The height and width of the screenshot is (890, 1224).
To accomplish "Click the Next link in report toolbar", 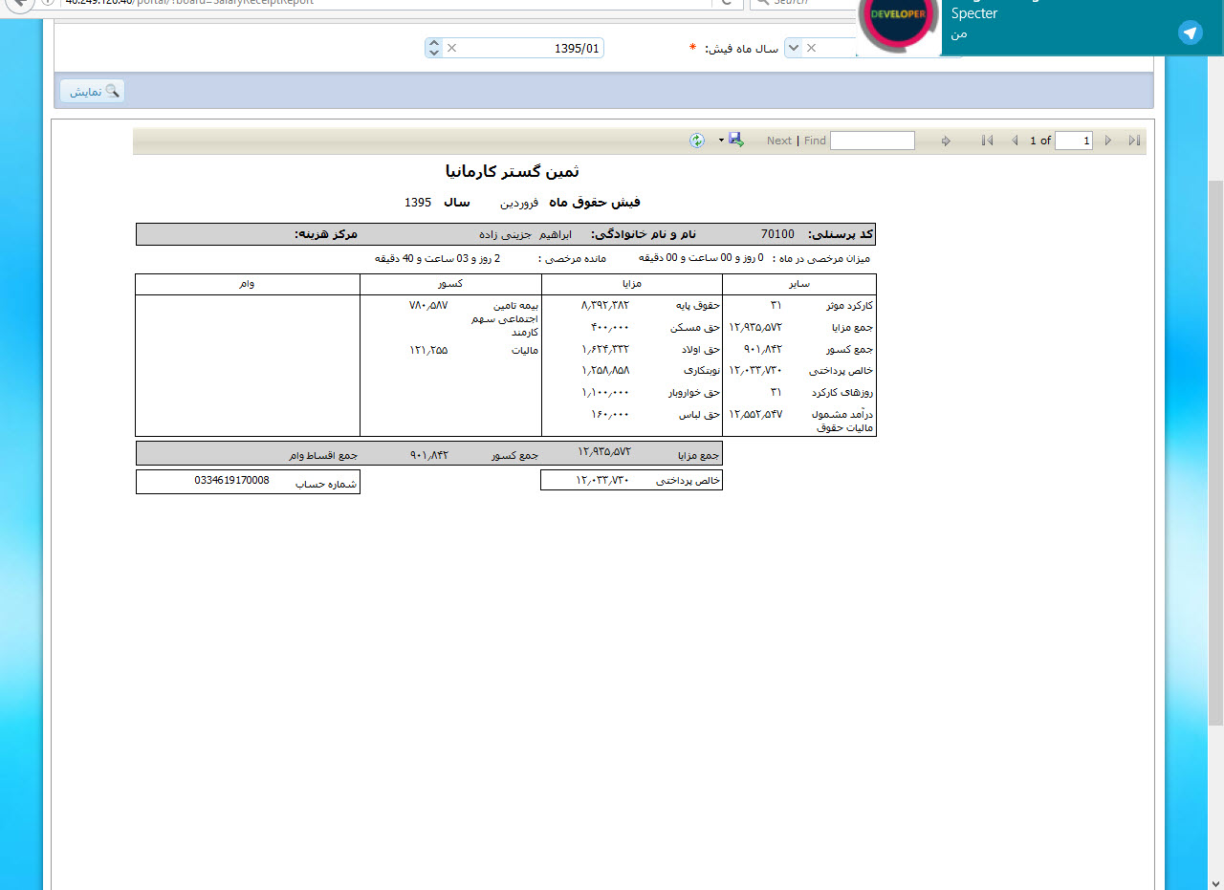I will point(778,141).
